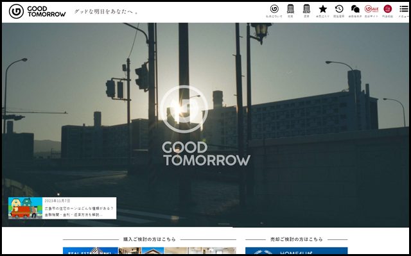The height and width of the screenshot is (256, 411).
Task: Click the '購入ご検討の方はこちら' heading
Action: (x=150, y=239)
